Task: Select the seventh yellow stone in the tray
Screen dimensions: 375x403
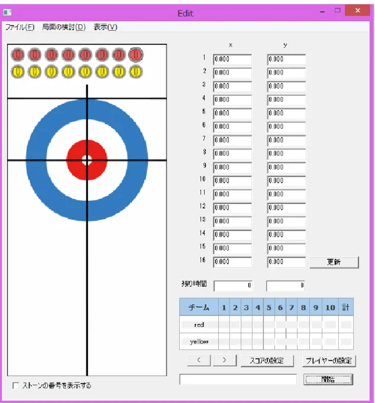Action: 119,72
